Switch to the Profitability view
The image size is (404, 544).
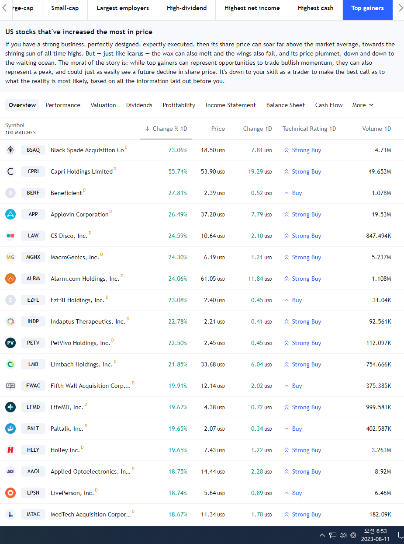179,105
